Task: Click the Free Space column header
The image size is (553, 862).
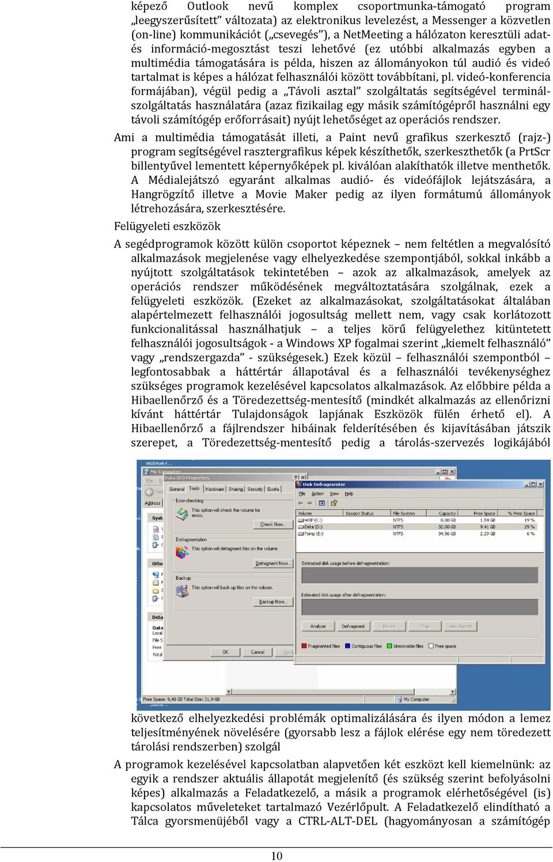Action: click(478, 513)
